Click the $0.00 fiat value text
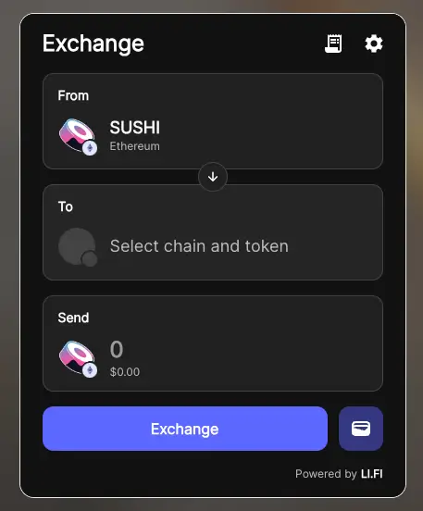 (x=125, y=372)
